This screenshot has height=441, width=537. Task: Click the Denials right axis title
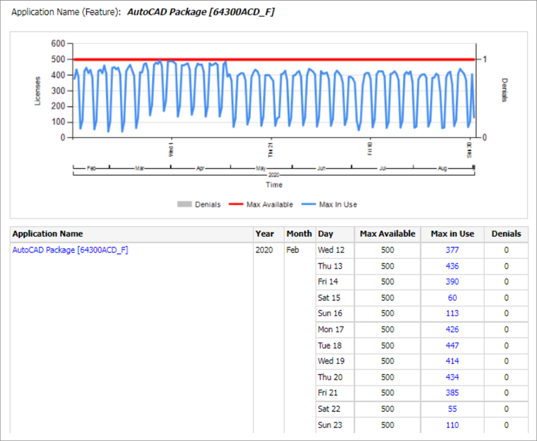pos(504,90)
